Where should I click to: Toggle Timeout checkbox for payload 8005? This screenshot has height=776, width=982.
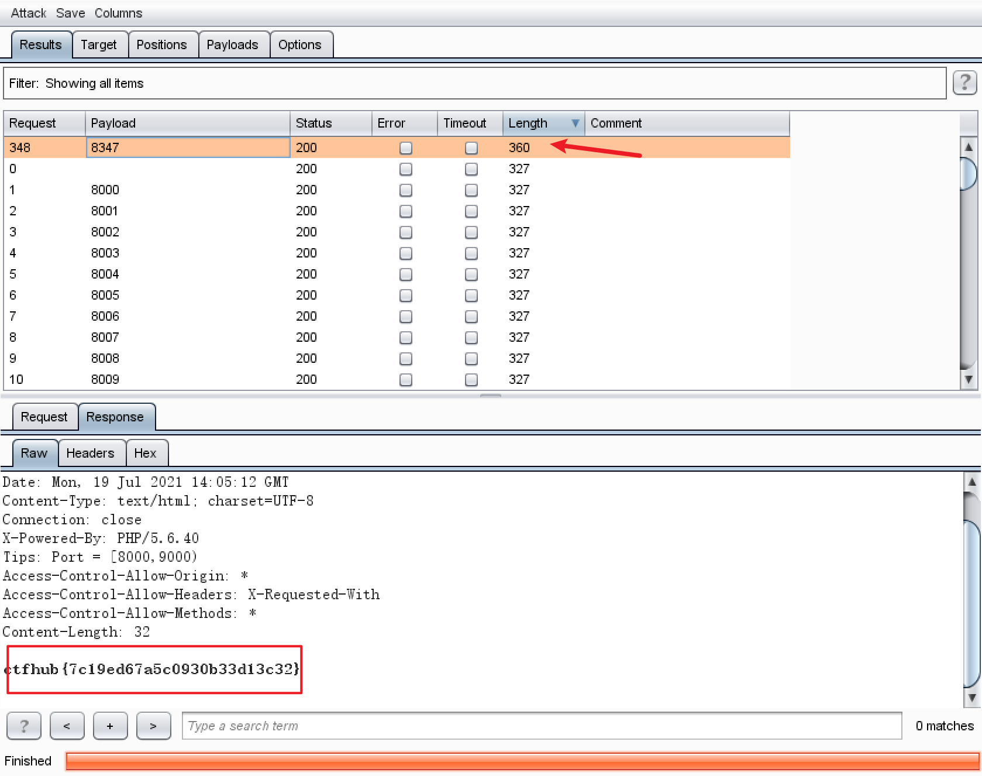[471, 296]
